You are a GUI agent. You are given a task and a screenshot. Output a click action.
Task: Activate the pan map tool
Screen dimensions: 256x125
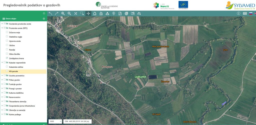pyautogui.click(x=88, y=13)
